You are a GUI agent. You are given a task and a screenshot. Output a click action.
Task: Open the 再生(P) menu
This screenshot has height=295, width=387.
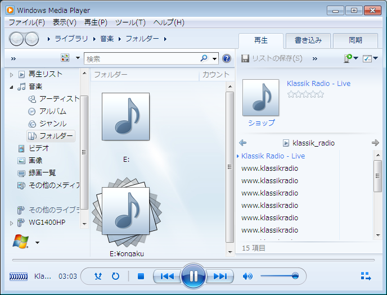tap(96, 22)
